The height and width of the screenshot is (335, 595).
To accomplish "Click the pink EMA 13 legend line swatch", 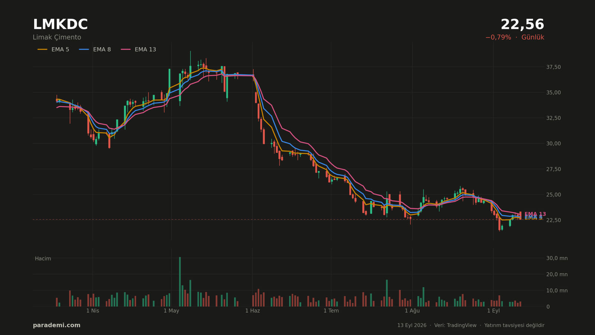I will pyautogui.click(x=126, y=50).
